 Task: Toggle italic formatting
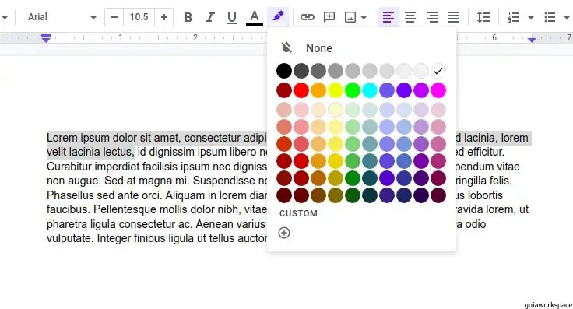[x=209, y=17]
